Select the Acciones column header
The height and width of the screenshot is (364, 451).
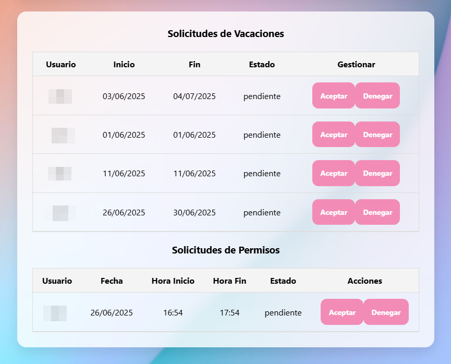point(365,281)
